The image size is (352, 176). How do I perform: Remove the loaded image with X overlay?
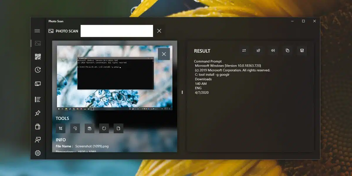[x=164, y=54]
